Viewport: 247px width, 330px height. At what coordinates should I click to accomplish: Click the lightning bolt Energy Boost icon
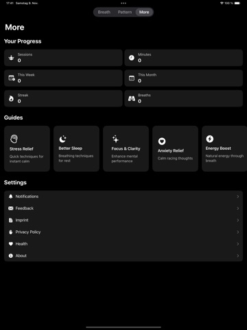tap(210, 139)
